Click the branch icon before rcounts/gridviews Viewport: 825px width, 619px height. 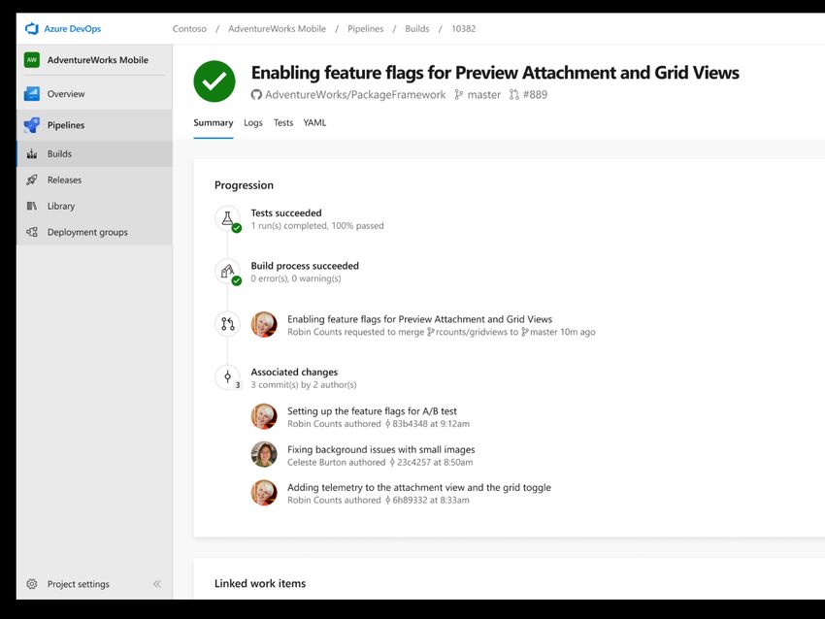[x=431, y=332]
